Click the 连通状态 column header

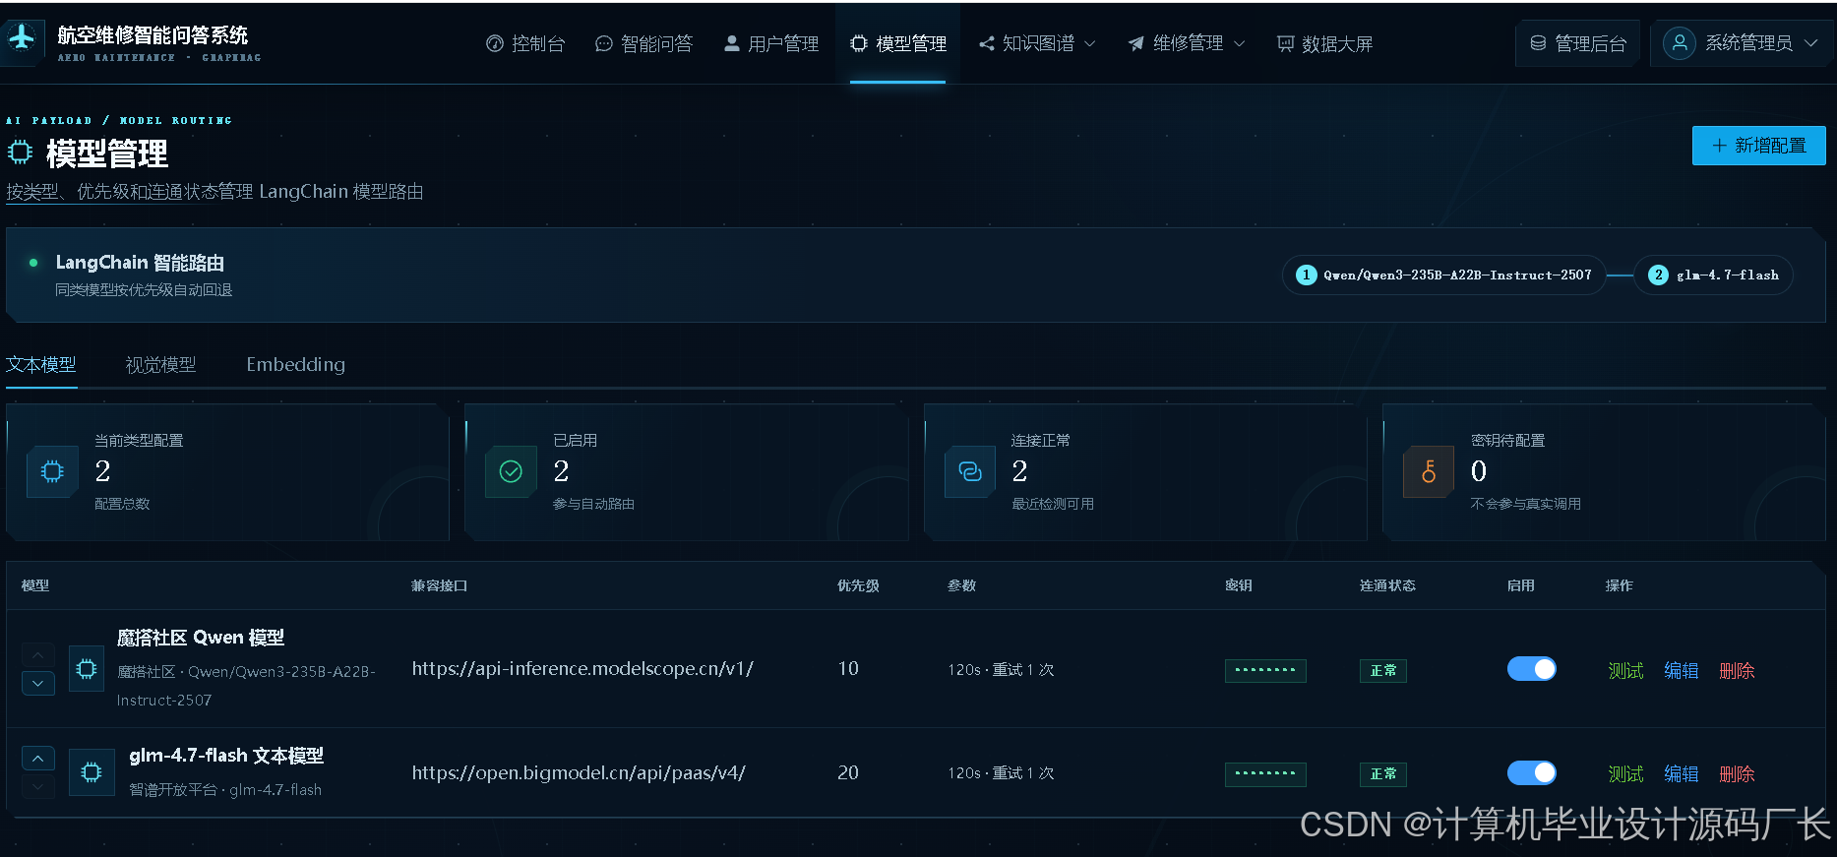(1387, 585)
